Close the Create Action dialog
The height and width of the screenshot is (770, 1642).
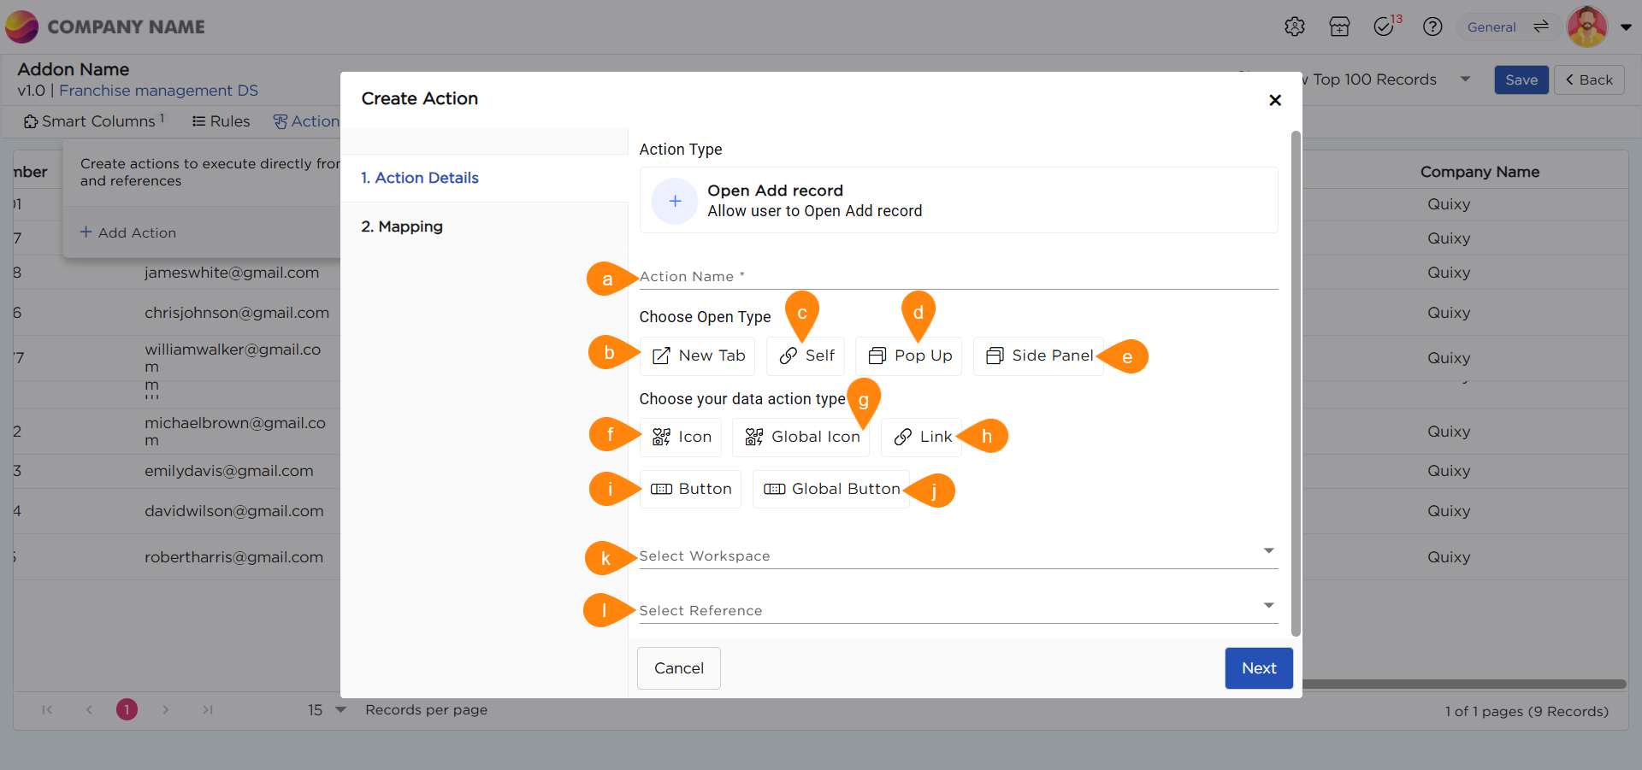1274,100
